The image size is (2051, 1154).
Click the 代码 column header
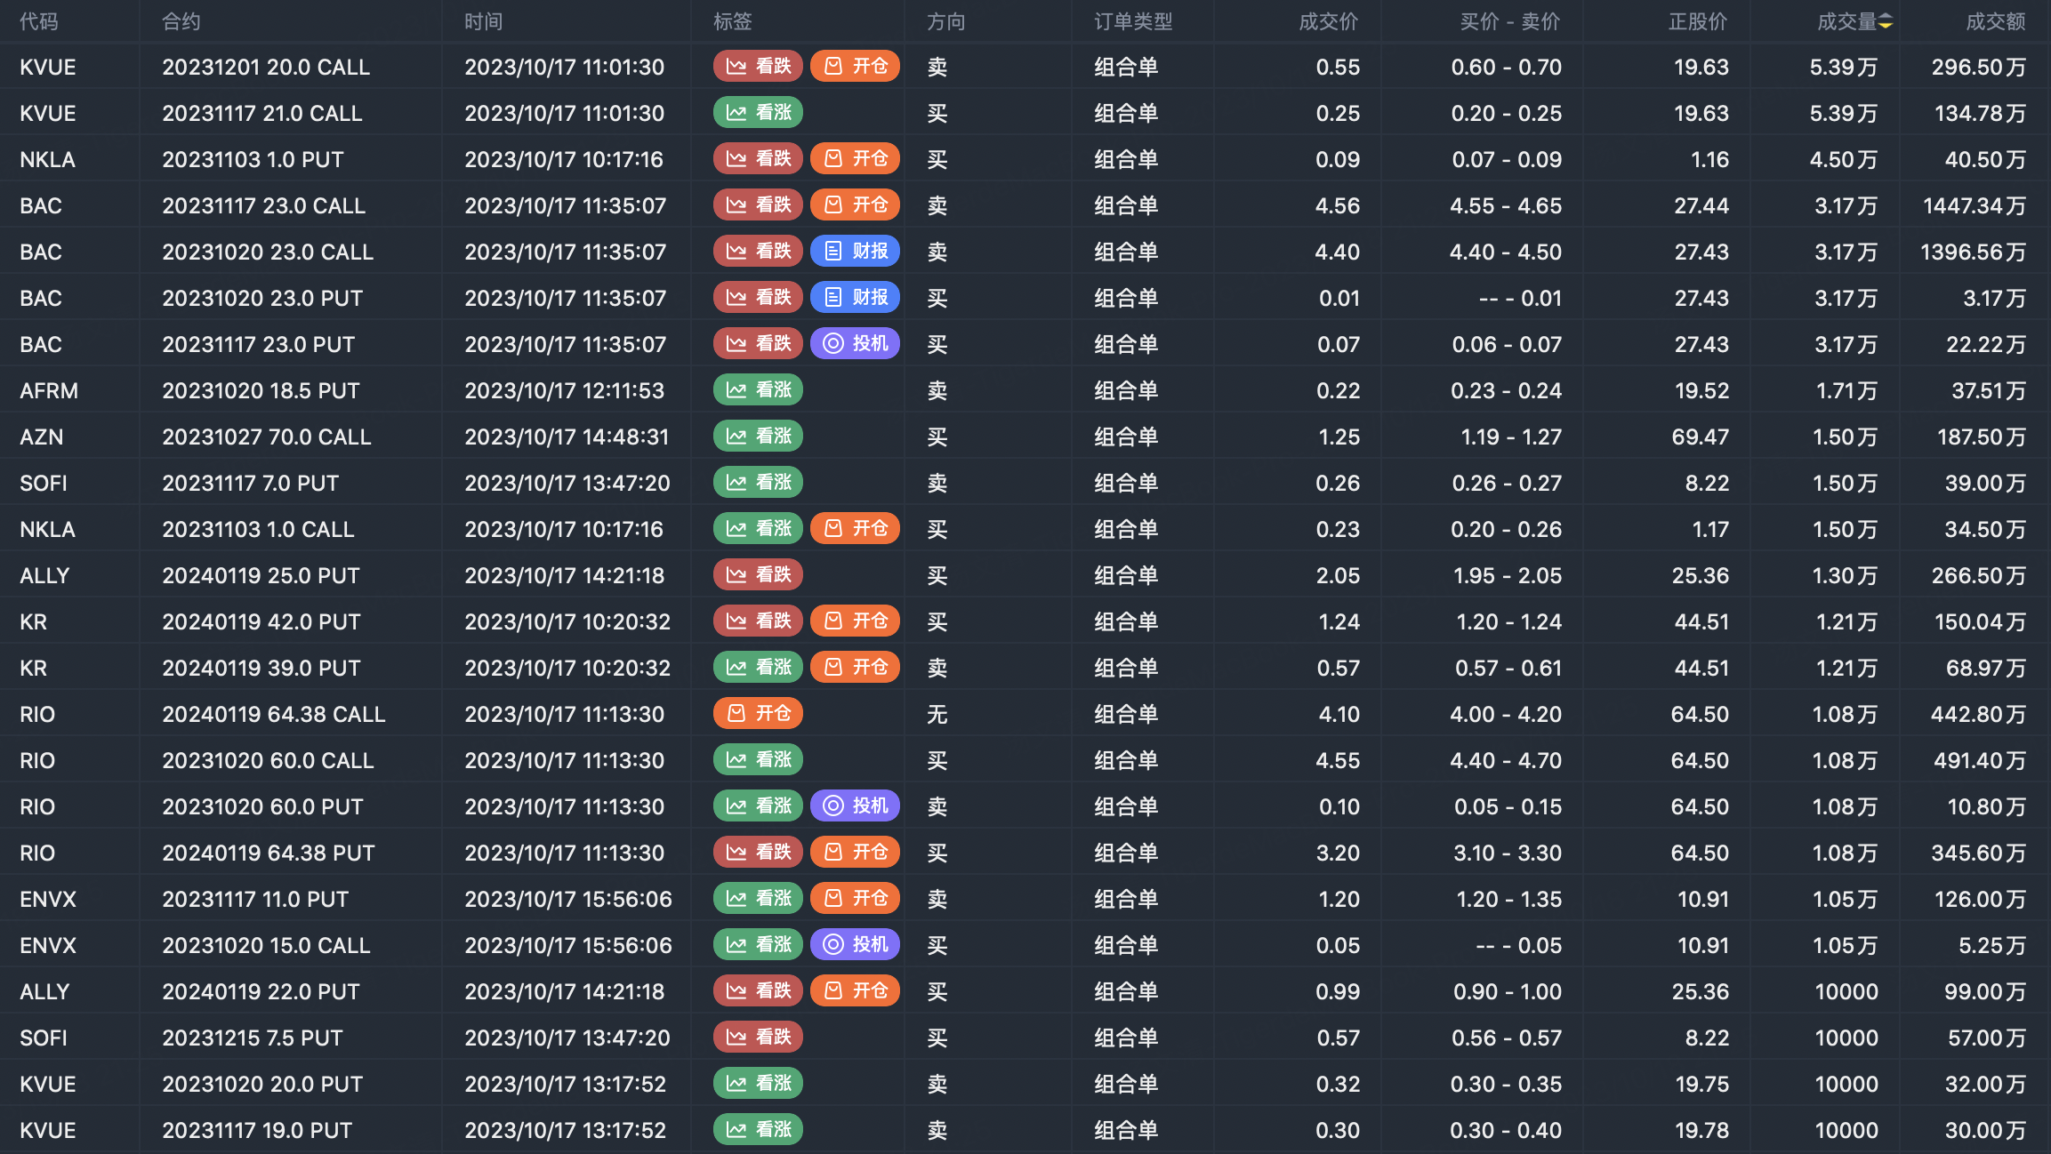39,21
